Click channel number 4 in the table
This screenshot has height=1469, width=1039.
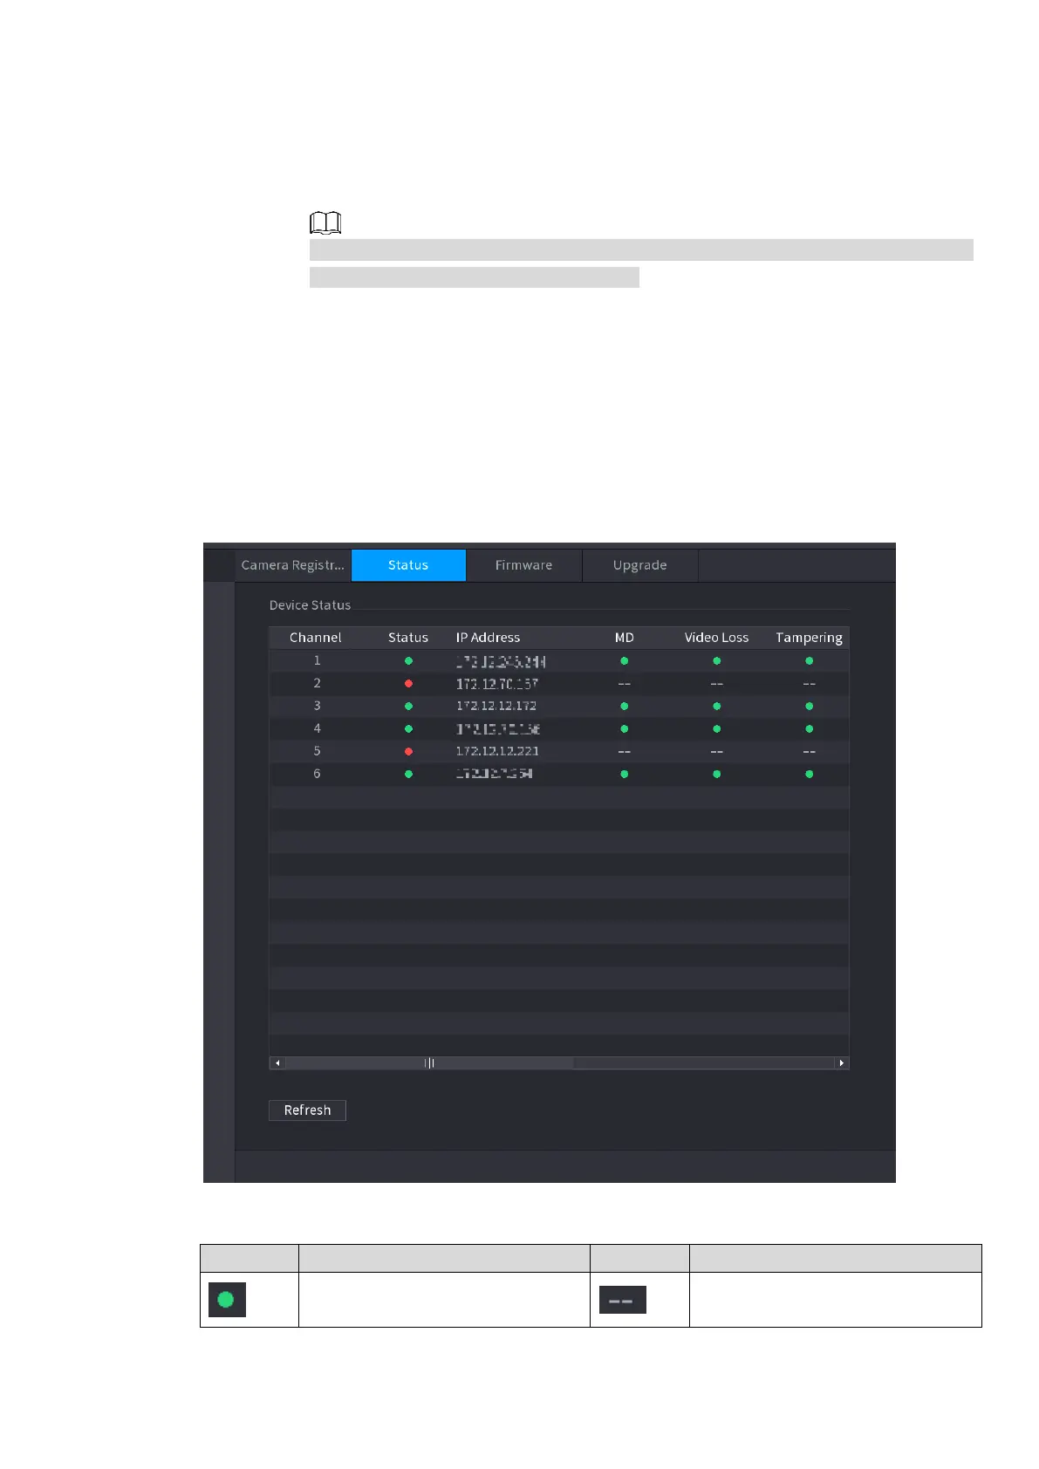point(317,728)
